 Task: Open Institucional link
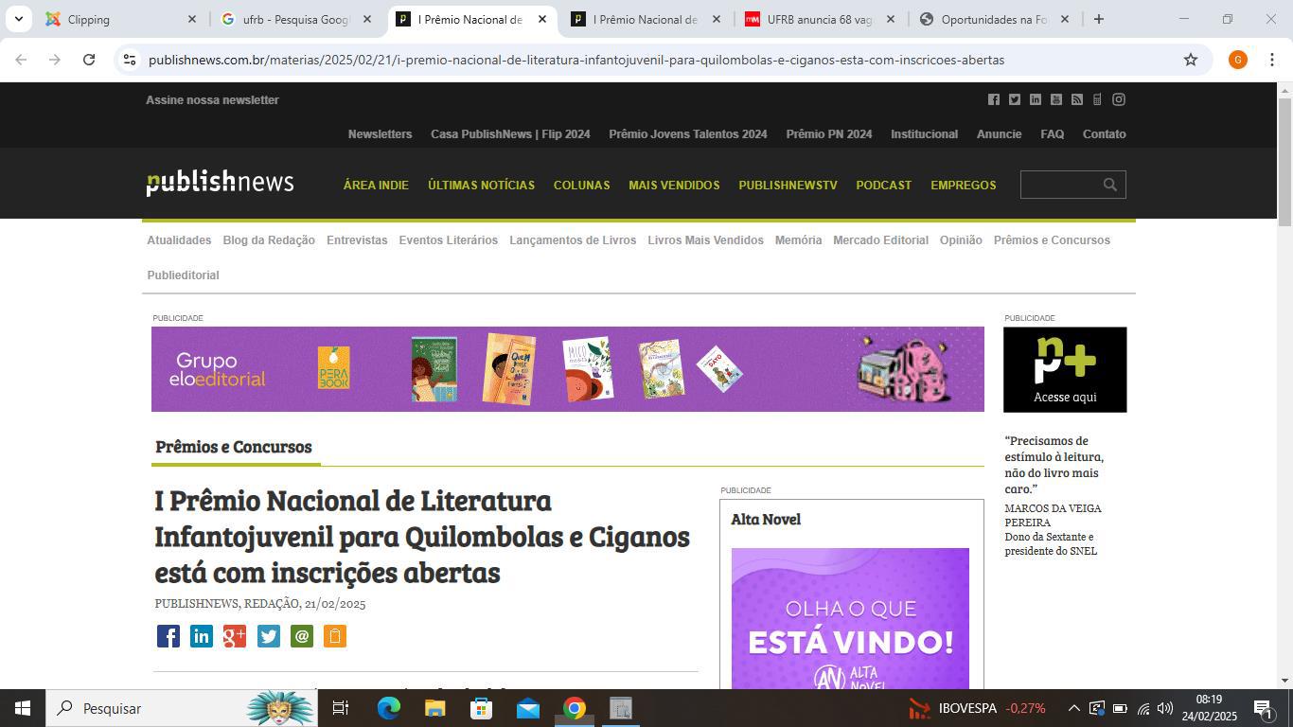click(x=924, y=134)
